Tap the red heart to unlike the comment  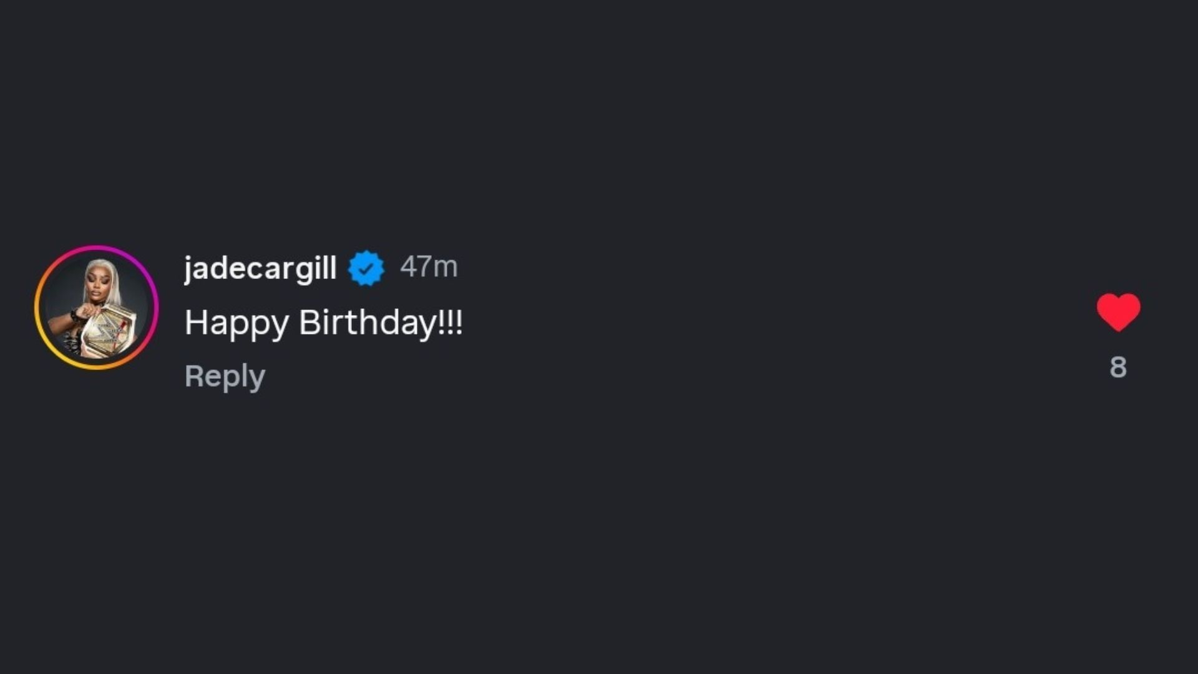pyautogui.click(x=1119, y=311)
